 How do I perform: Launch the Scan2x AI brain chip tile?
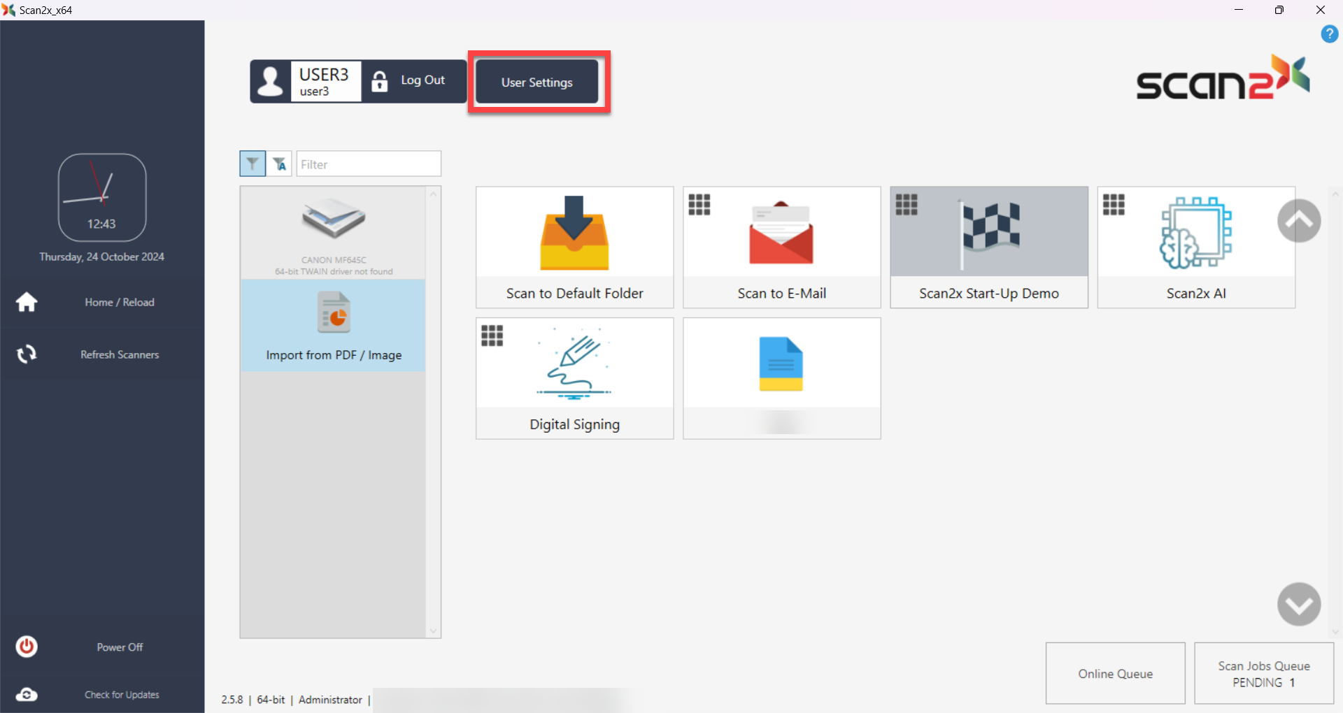coord(1195,247)
